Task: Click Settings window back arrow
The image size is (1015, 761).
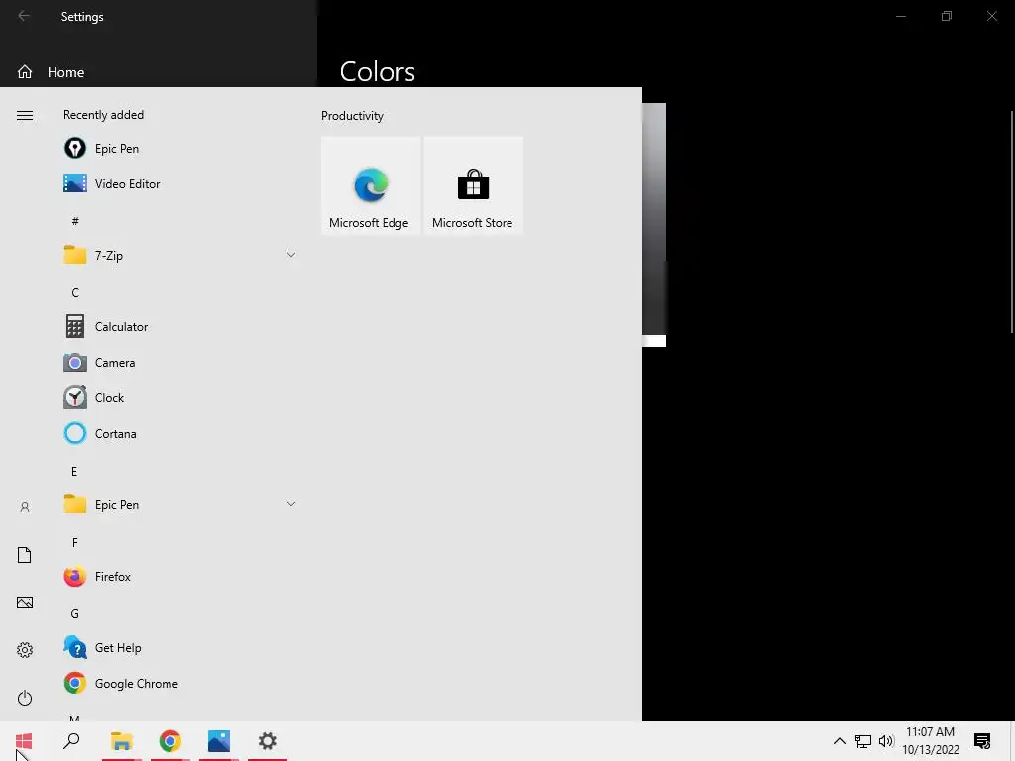Action: click(x=24, y=16)
